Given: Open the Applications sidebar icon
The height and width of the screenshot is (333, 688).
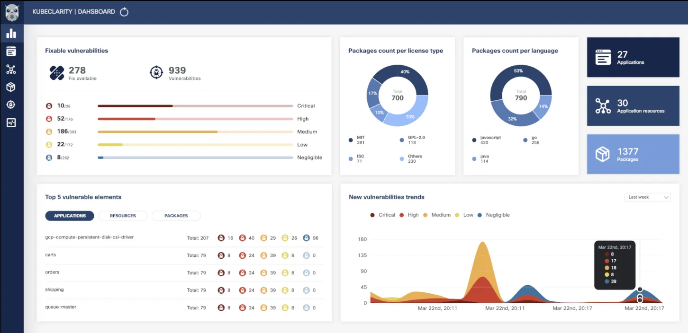Looking at the screenshot, I should [x=11, y=51].
